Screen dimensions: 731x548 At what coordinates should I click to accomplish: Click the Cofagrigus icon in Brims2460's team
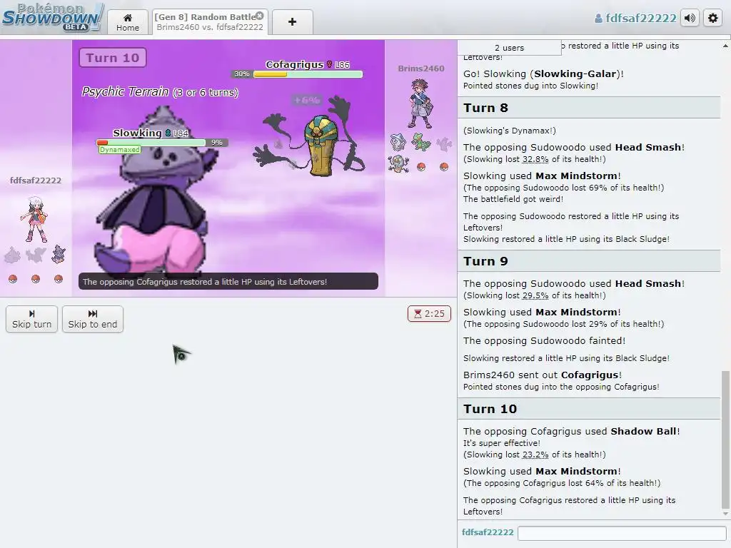click(x=398, y=165)
